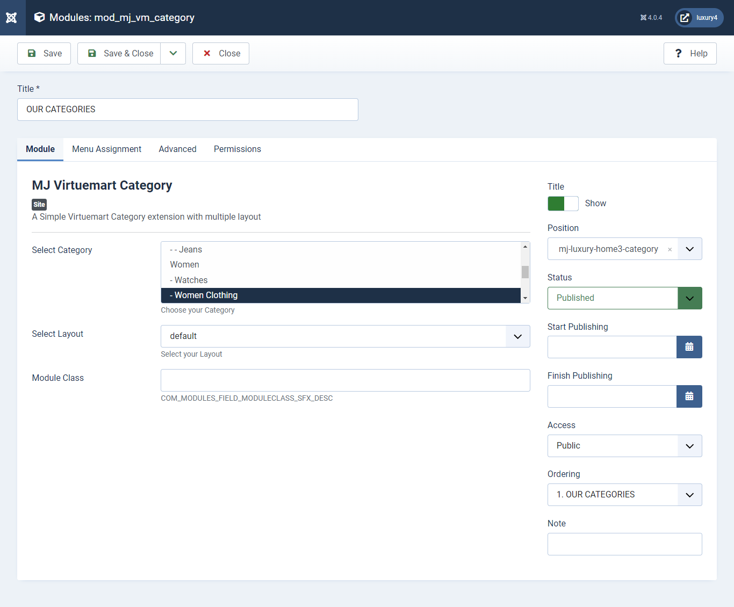Click the Note input field
Image resolution: width=734 pixels, height=607 pixels.
(625, 544)
